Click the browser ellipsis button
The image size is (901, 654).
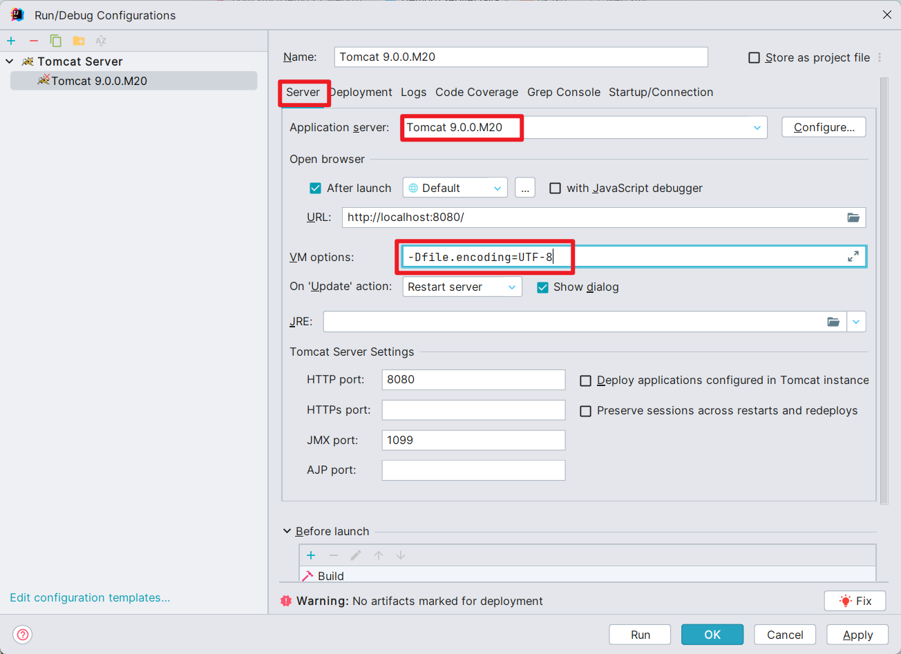click(525, 188)
